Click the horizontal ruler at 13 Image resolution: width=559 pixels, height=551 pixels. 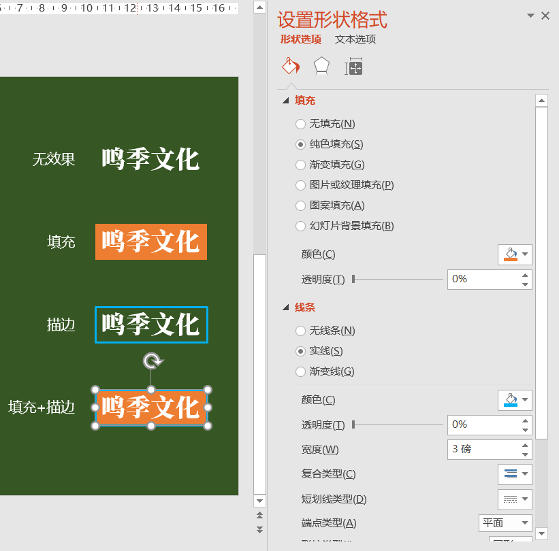[153, 7]
